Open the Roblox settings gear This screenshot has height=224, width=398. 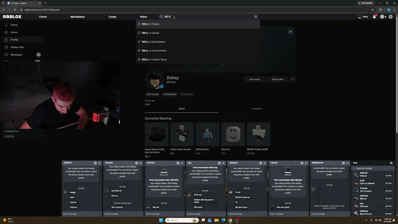pos(391,17)
